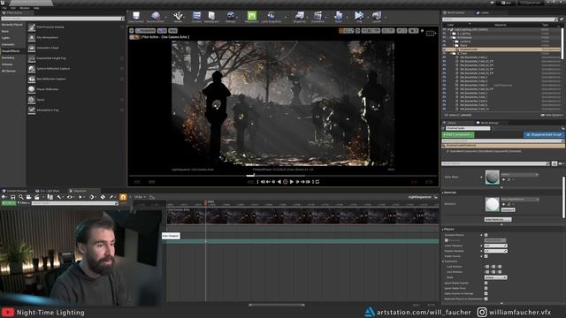Click the Play toolbar icon

(x=359, y=16)
